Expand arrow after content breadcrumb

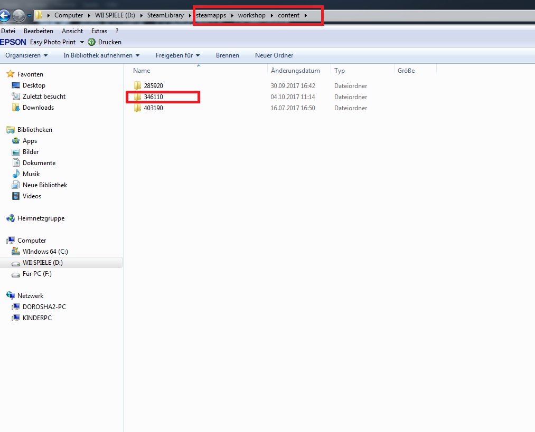[x=306, y=15]
